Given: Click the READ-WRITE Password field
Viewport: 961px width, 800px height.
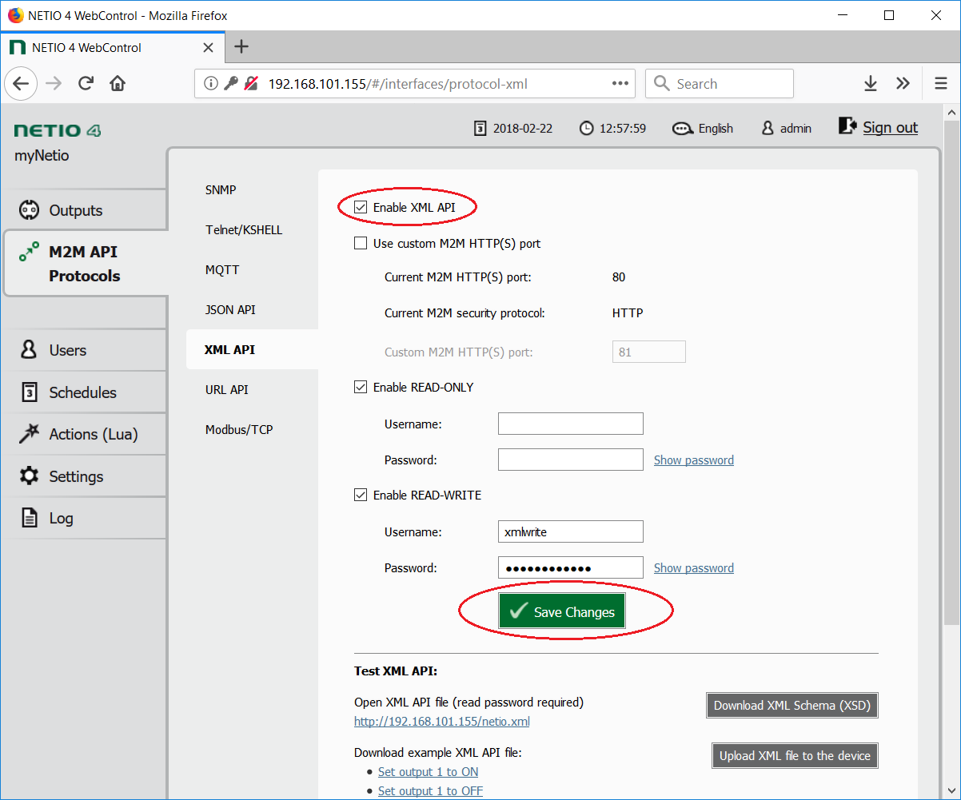Looking at the screenshot, I should coord(571,567).
